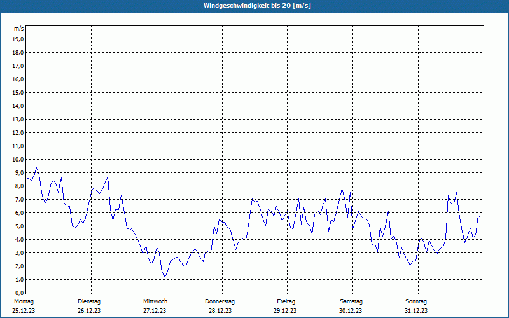The width and height of the screenshot is (509, 318).
Task: Click the 14,0 y-axis value
Action: (18, 106)
